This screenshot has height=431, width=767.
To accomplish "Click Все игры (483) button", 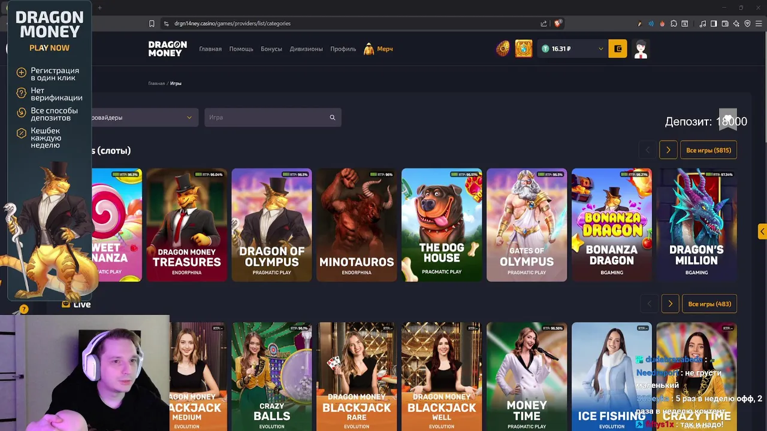I will click(709, 304).
